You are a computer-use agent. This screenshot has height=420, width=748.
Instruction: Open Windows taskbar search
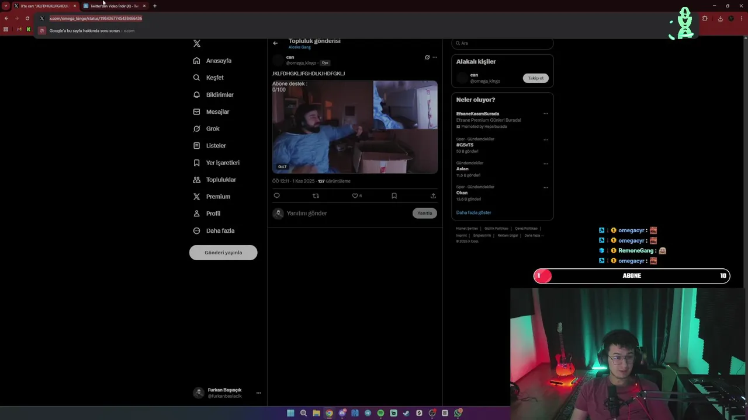tap(303, 413)
